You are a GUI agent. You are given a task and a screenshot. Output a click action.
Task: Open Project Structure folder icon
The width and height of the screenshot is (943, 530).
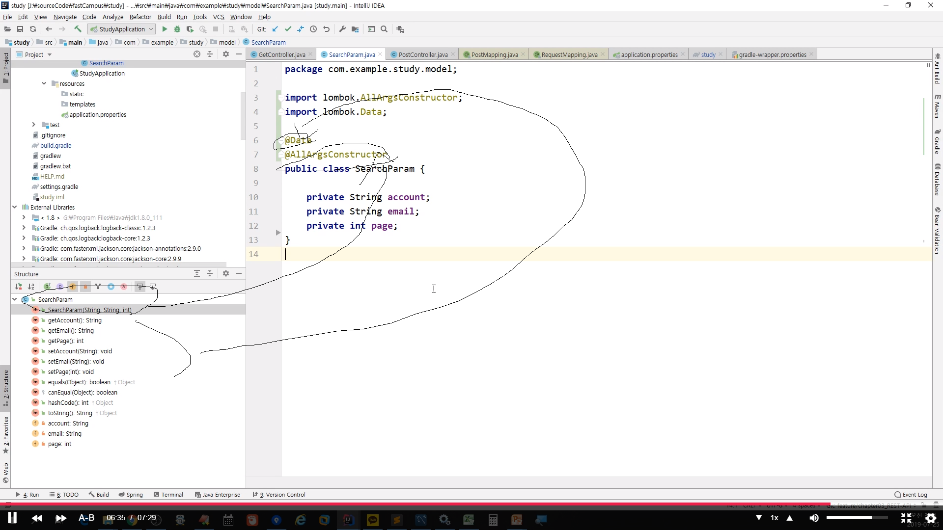[355, 29]
